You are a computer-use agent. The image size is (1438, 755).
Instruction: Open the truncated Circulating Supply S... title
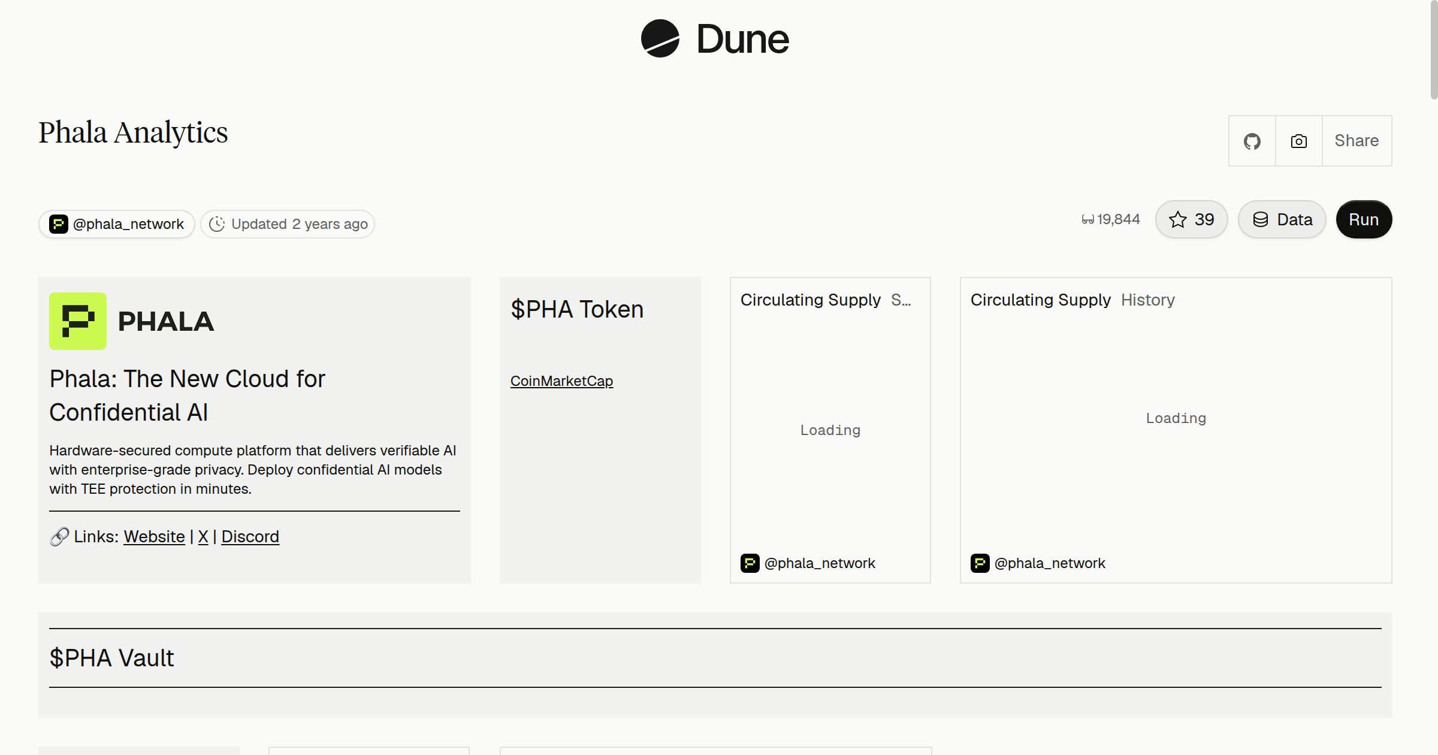coord(826,300)
